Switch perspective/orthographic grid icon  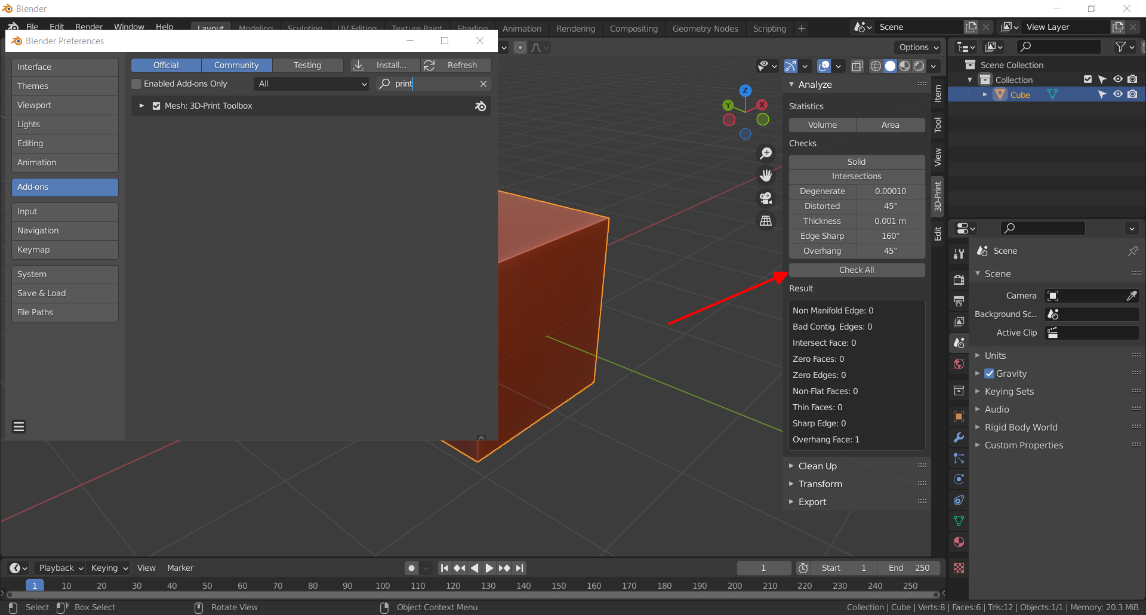(x=766, y=221)
